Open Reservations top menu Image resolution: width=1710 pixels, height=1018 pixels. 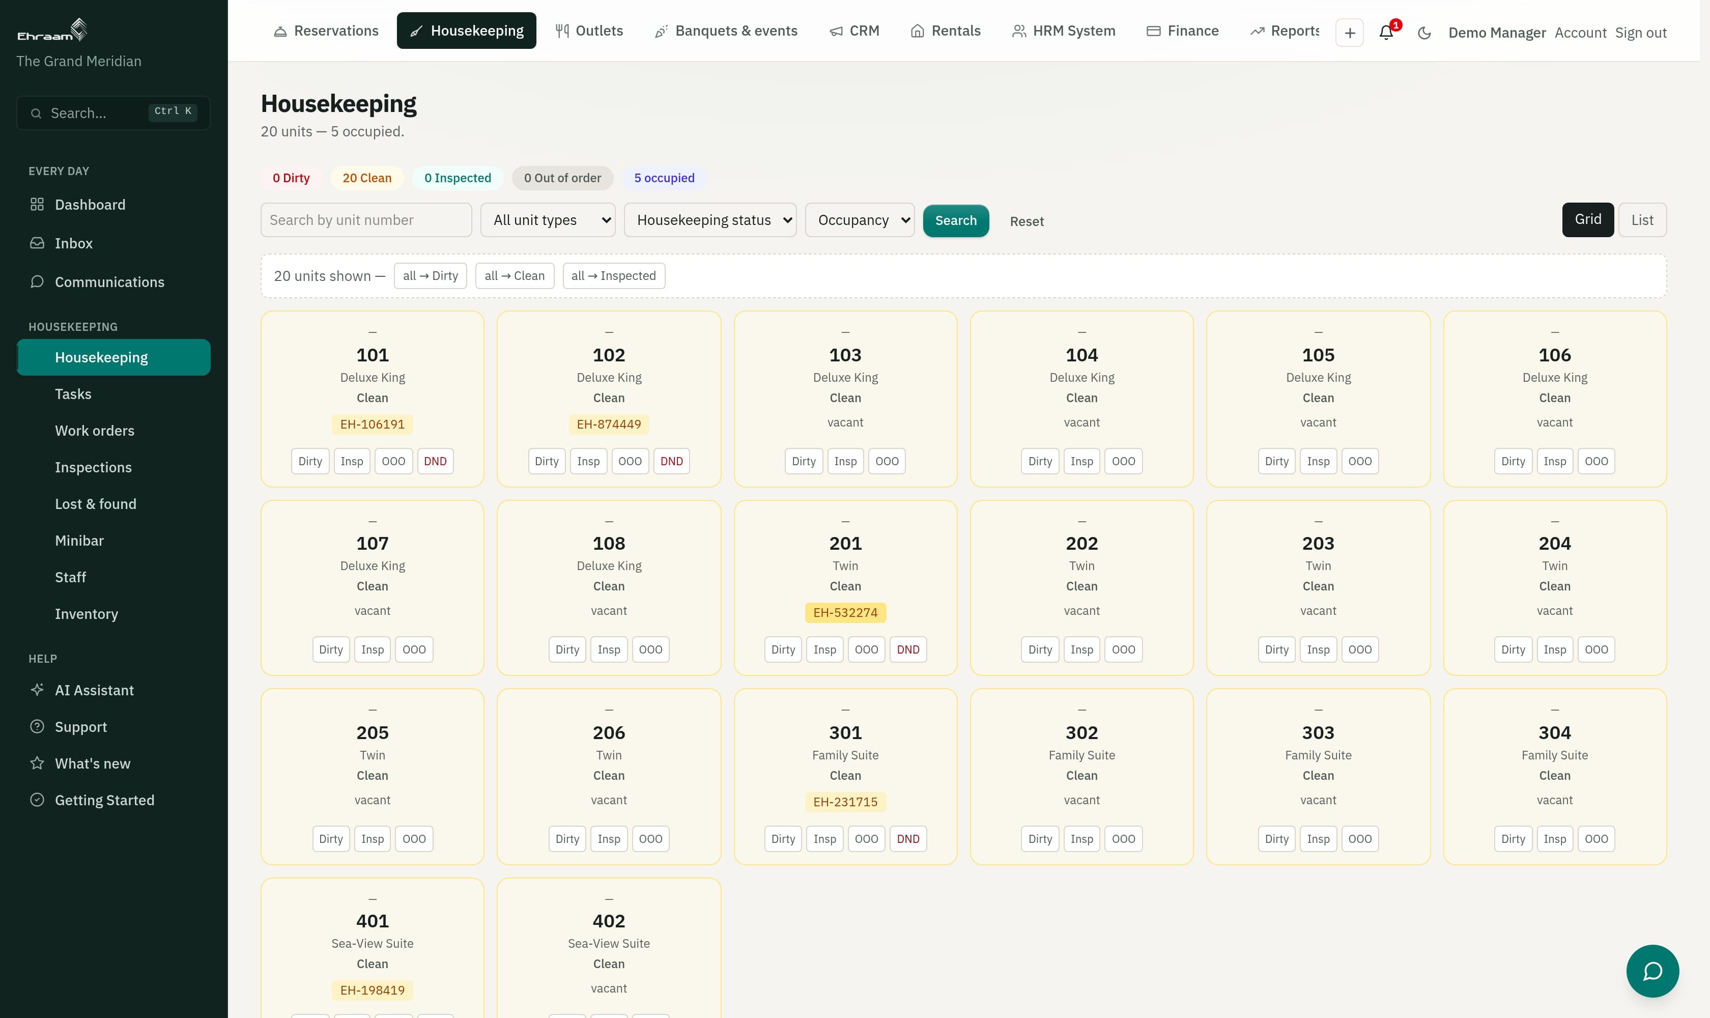[326, 31]
